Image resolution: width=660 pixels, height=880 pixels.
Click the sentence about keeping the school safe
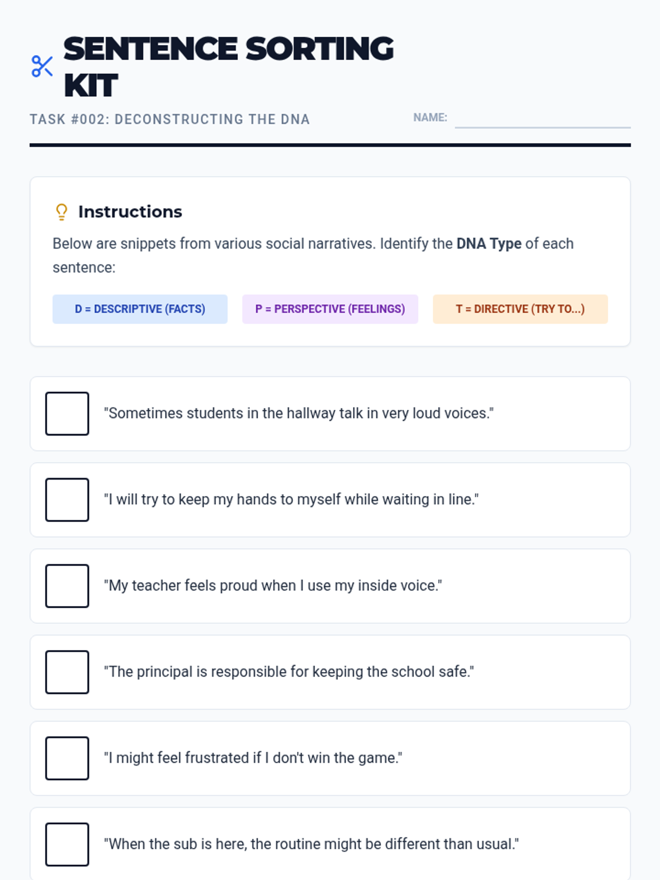289,672
